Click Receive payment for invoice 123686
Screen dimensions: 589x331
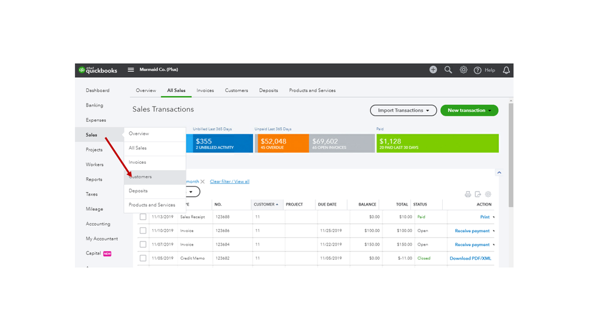[472, 231]
